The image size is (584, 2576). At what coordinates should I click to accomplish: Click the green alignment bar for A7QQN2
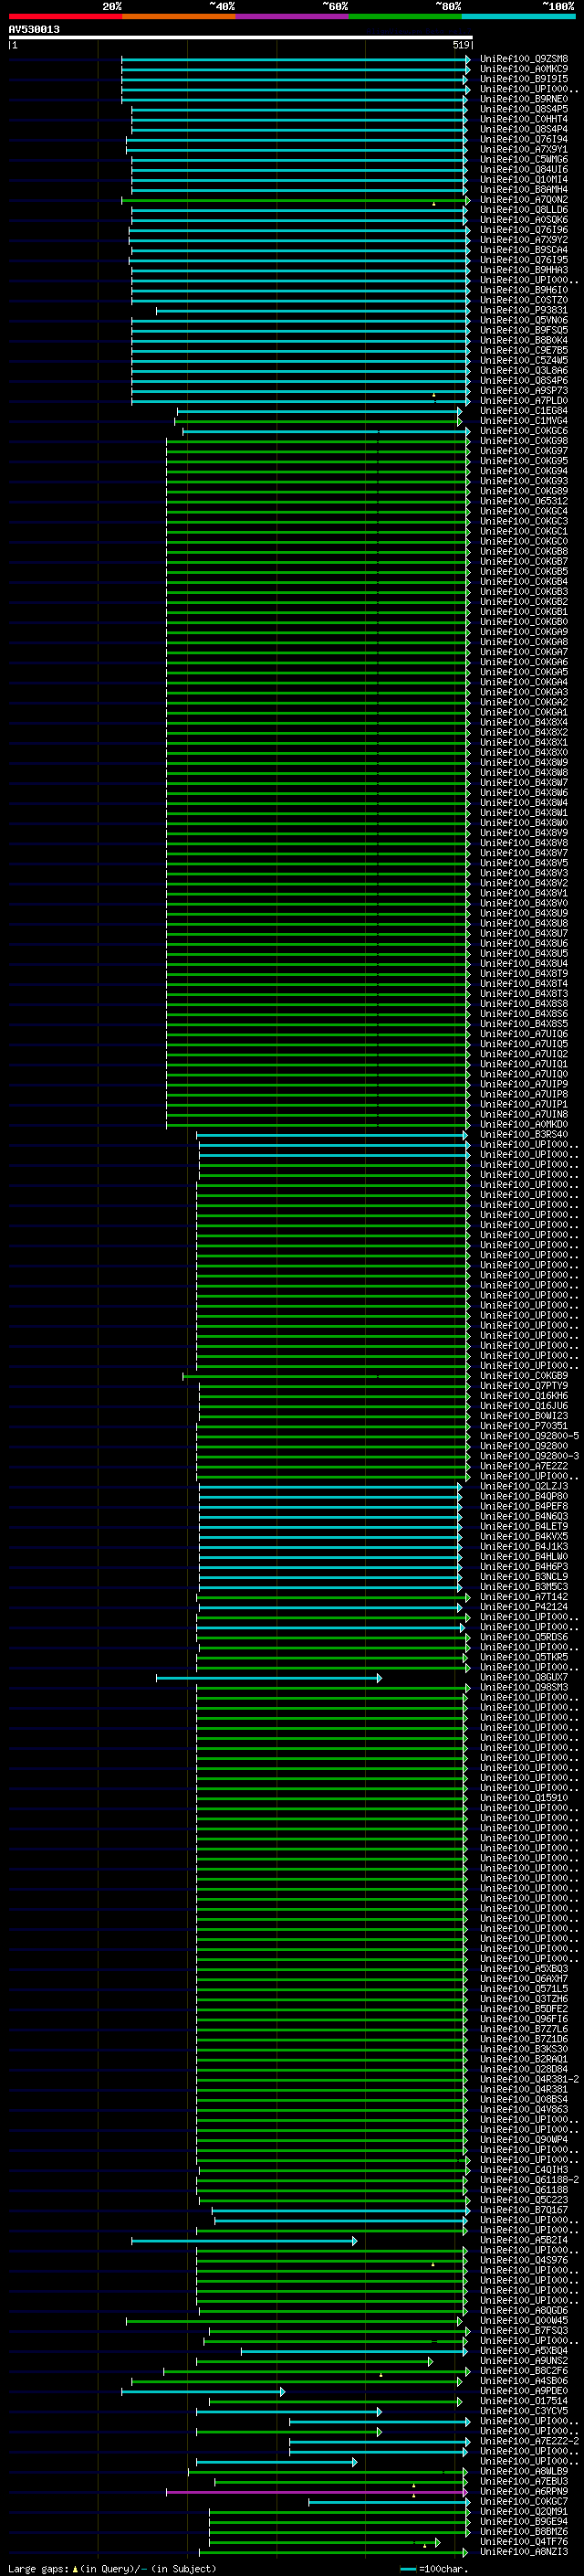(296, 200)
